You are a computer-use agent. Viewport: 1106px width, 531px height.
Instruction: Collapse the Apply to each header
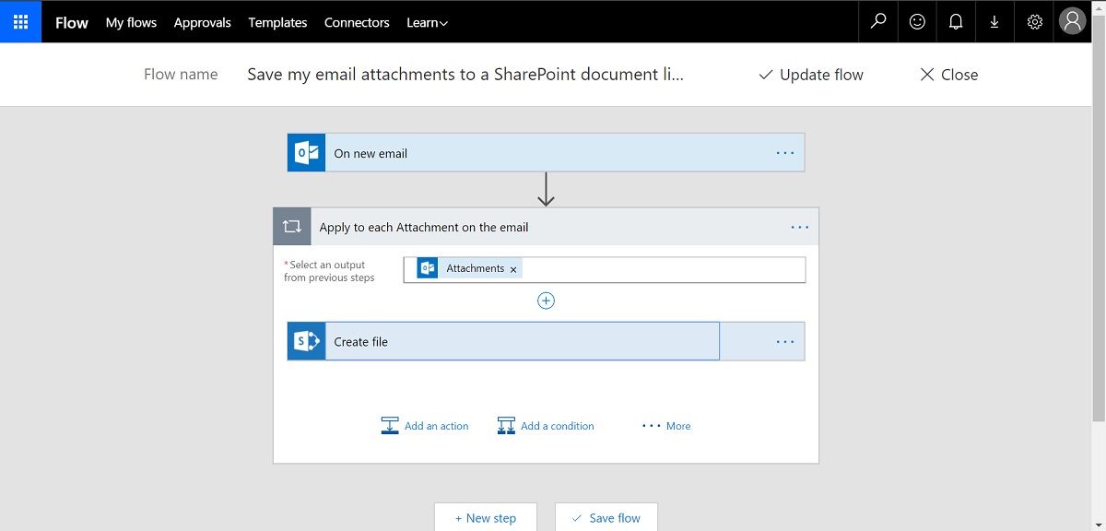coord(546,227)
